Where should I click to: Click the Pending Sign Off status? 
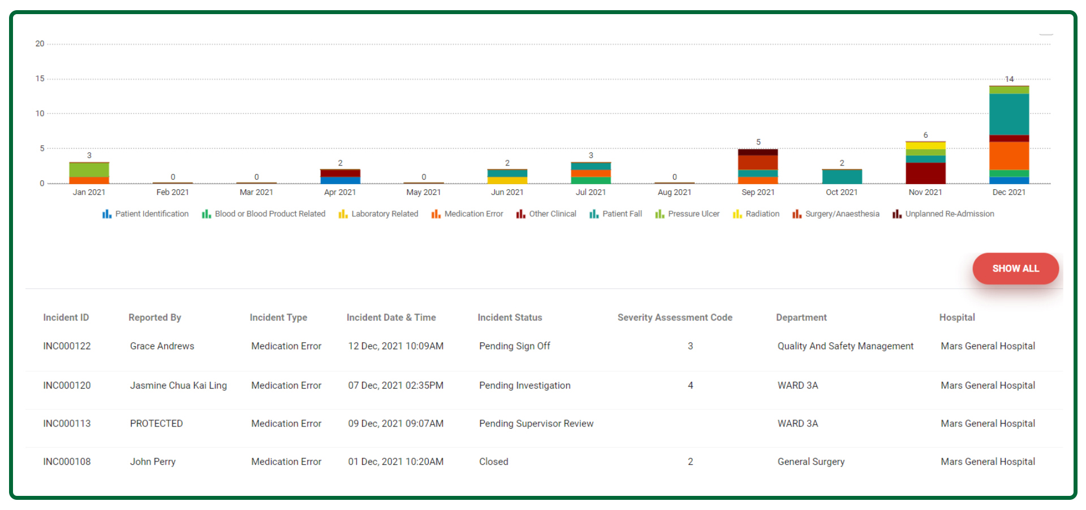tap(515, 346)
